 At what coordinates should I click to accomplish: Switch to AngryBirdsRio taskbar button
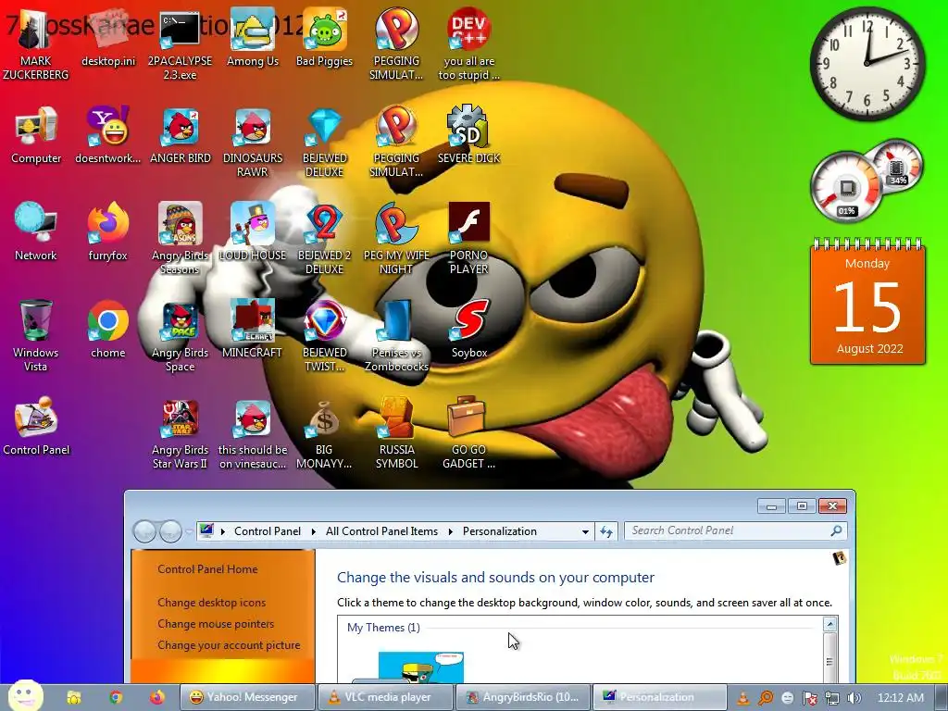[x=523, y=697]
